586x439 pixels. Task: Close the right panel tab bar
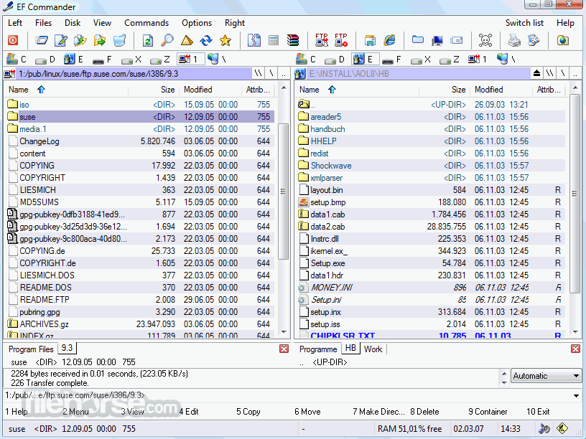pyautogui.click(x=575, y=349)
